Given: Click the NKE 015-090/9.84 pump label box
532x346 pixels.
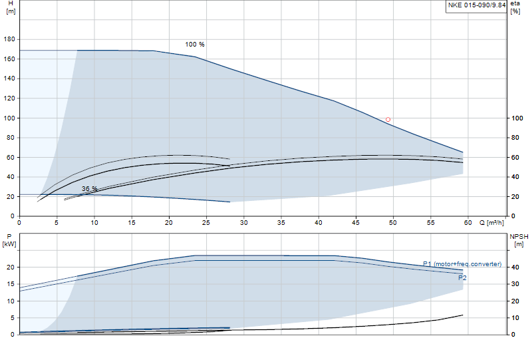Looking at the screenshot, I should (476, 6).
